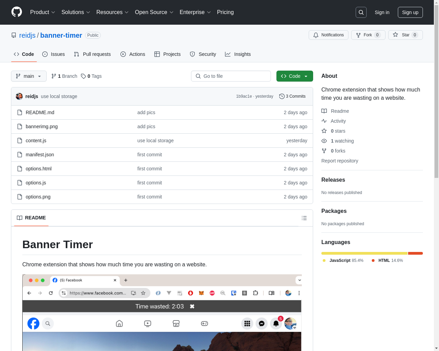
Task: Open the content.js file
Action: [36, 141]
